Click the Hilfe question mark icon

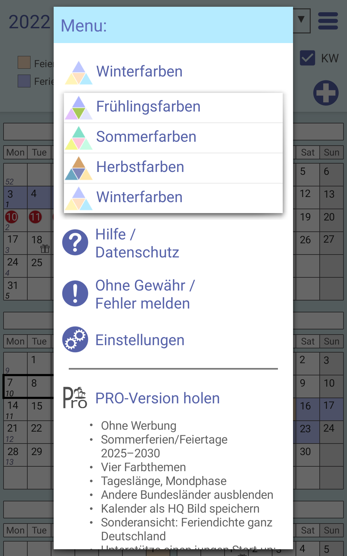75,242
